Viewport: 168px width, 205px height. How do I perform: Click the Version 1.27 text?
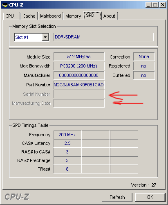click(x=143, y=185)
